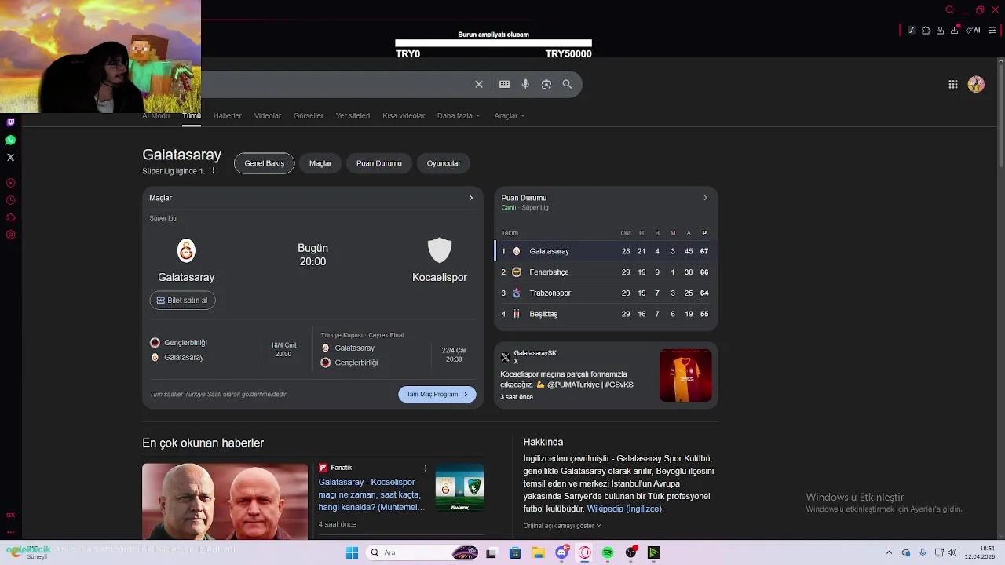This screenshot has width=1005, height=565.
Task: Expand the Puan Durumu card arrow
Action: pyautogui.click(x=705, y=198)
